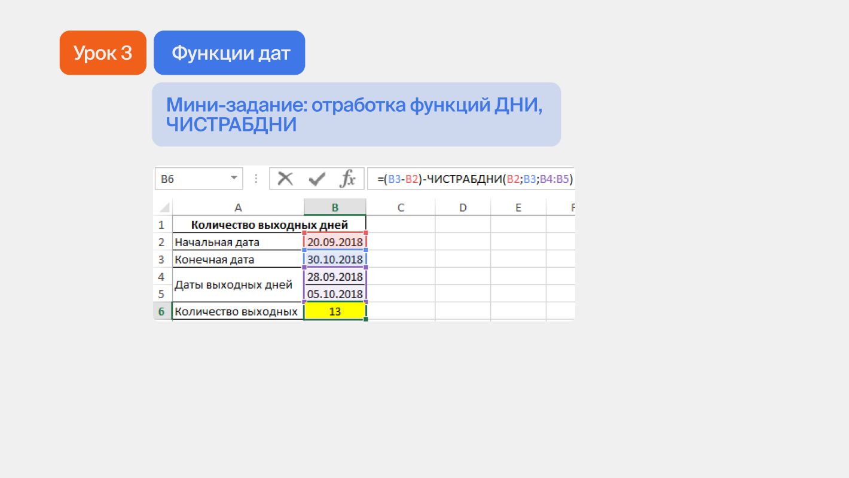Click the blue Функции дат badge
Image resolution: width=849 pixels, height=478 pixels.
[x=230, y=53]
